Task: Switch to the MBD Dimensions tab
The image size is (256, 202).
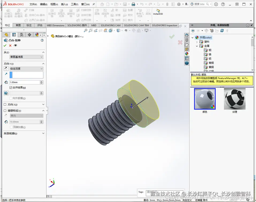Action: [x=56, y=25]
